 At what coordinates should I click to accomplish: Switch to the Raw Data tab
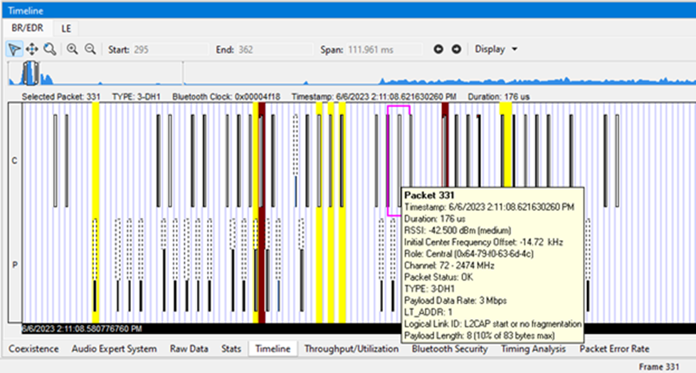click(189, 349)
